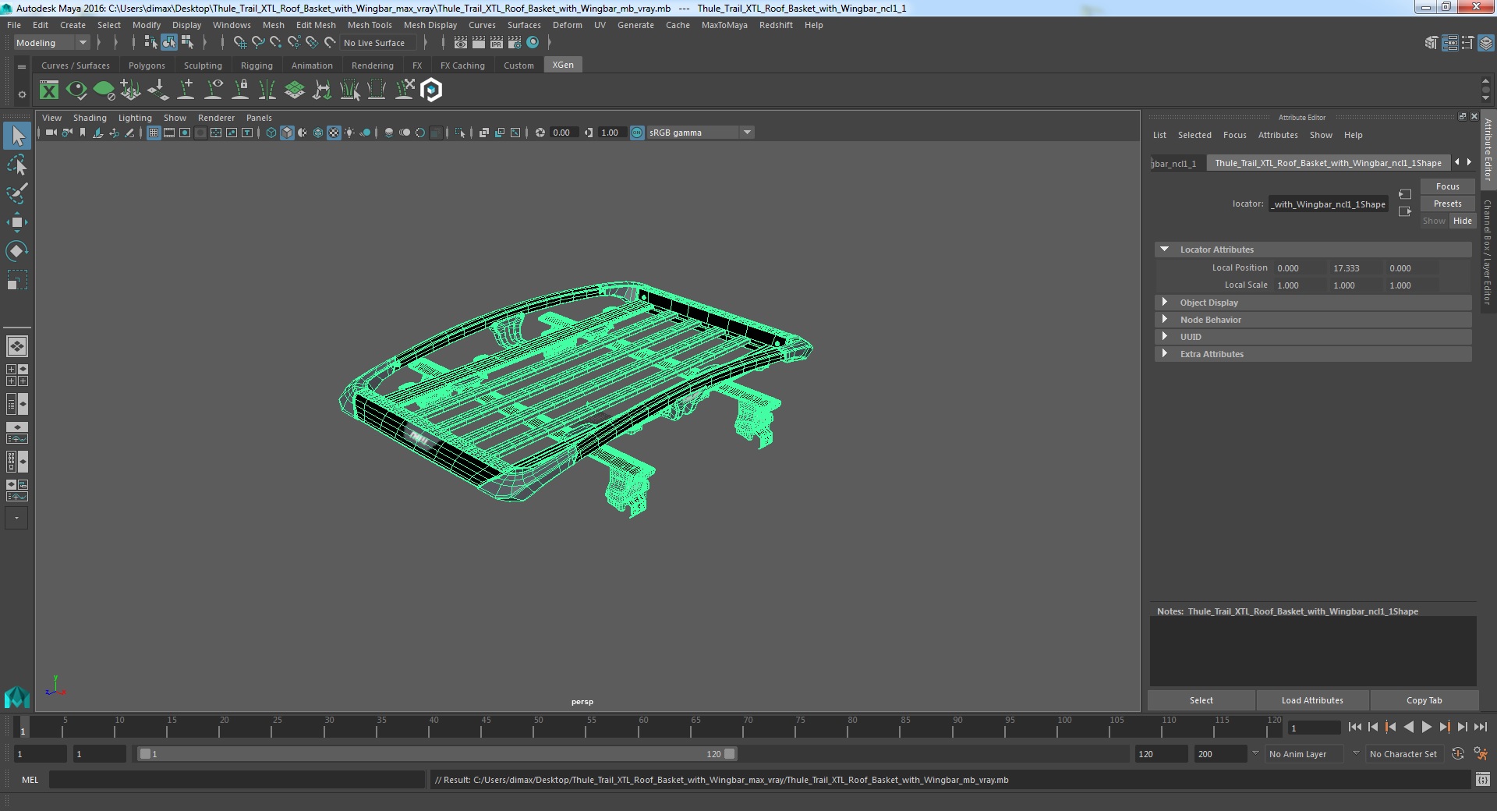Go to end of playback range
Image resolution: width=1497 pixels, height=811 pixels.
[x=1481, y=727]
